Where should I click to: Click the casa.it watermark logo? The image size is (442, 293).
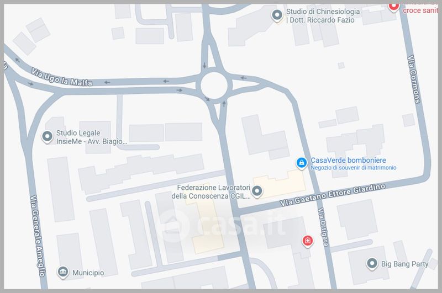[223, 225]
